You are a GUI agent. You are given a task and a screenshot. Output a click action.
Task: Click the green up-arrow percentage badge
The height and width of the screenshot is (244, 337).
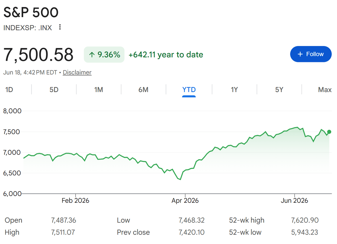click(104, 55)
